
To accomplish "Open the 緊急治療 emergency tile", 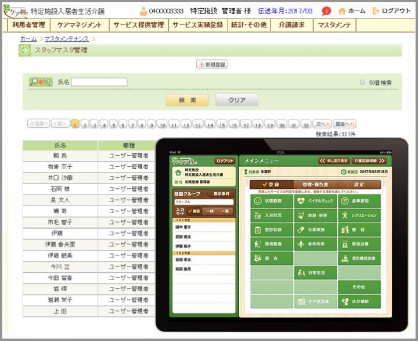I will (359, 244).
